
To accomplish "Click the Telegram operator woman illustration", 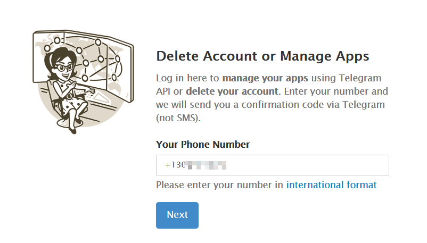I will (84, 82).
